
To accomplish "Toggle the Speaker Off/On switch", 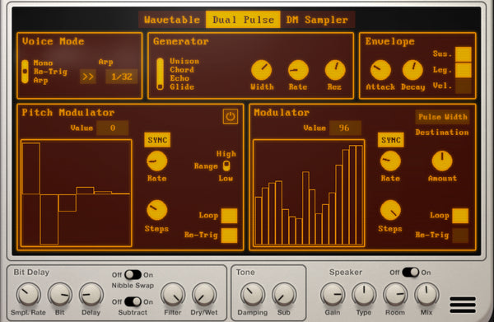I will [x=410, y=273].
